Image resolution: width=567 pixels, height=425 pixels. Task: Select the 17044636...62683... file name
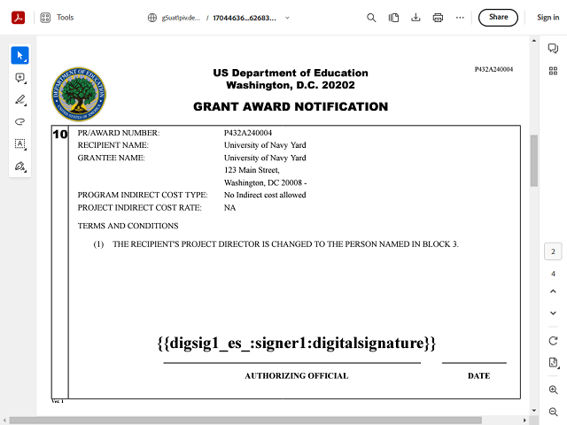pos(245,18)
